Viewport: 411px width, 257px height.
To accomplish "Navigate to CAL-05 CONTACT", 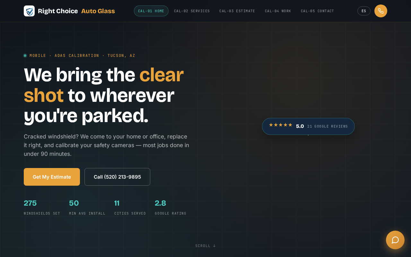I will tap(318, 11).
